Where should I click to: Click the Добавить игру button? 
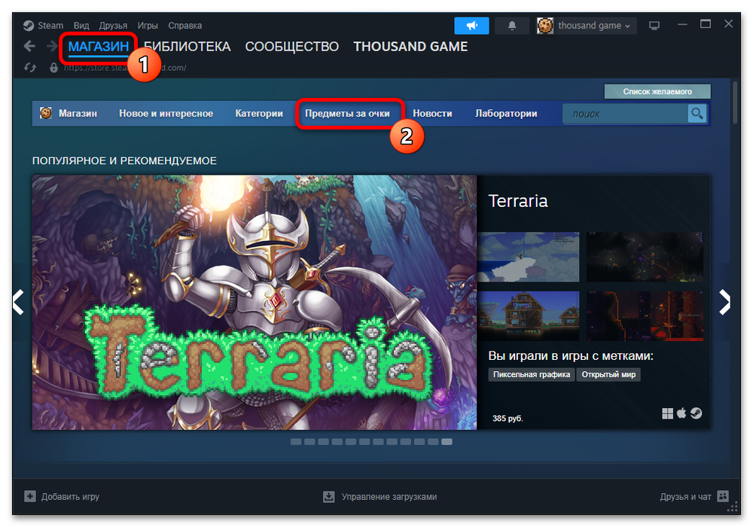point(62,496)
